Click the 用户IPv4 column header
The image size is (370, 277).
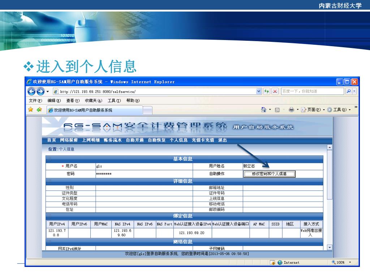pyautogui.click(x=57, y=224)
